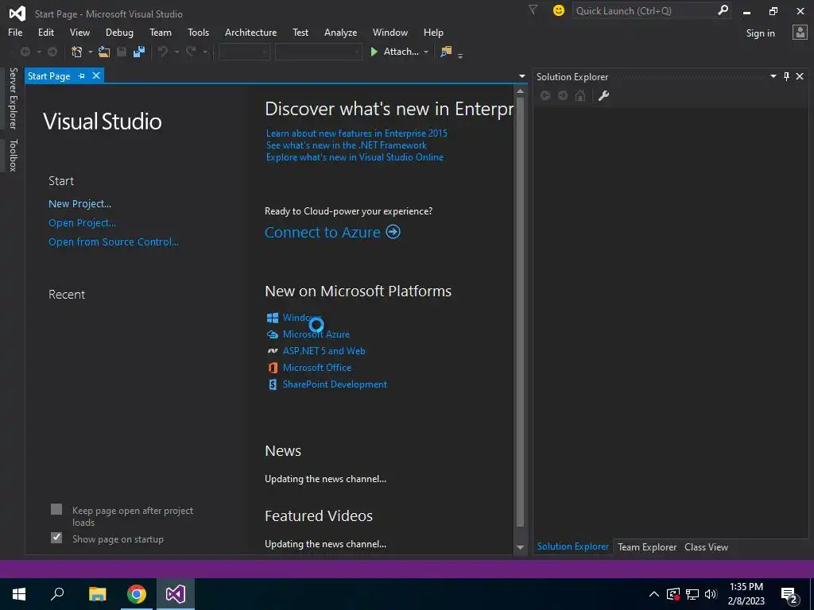The width and height of the screenshot is (814, 610).
Task: Expand the Undo history dropdown arrow
Action: coord(176,52)
